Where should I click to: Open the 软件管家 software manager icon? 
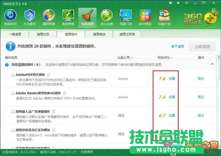click(145, 17)
